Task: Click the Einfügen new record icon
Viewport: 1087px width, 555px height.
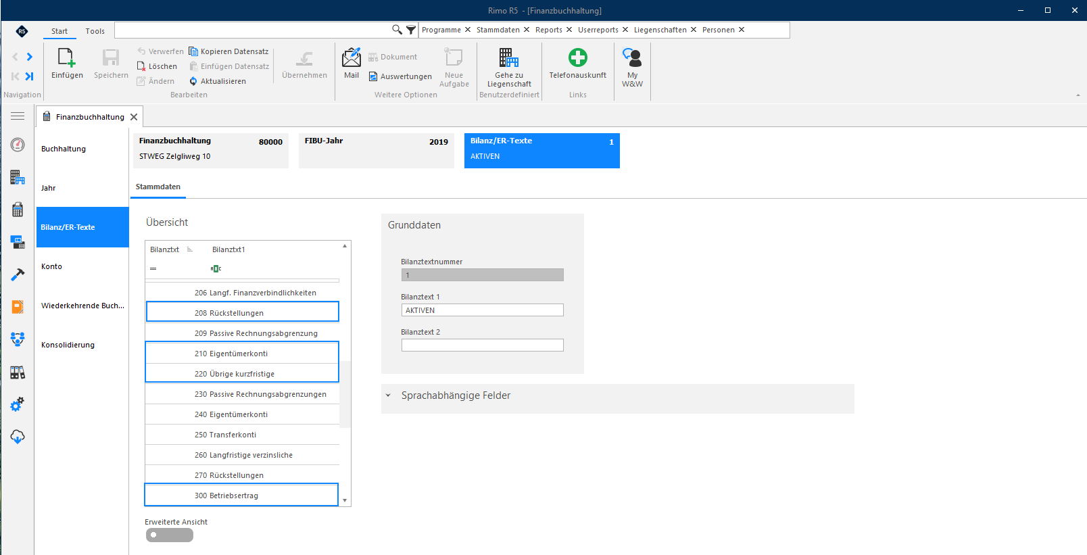Action: coord(66,57)
